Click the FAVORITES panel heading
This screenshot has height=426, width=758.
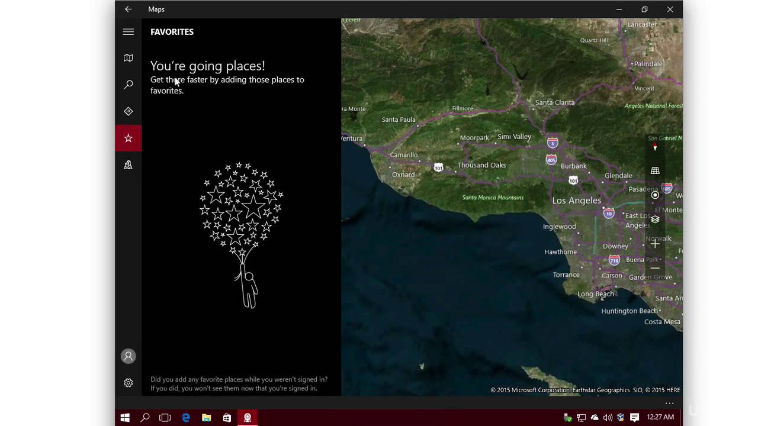pos(172,32)
